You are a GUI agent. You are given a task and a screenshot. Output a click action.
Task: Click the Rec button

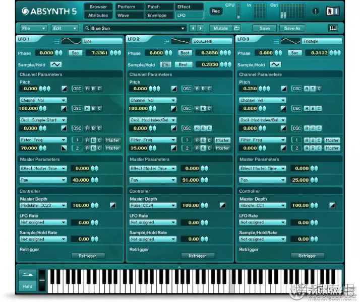click(216, 11)
